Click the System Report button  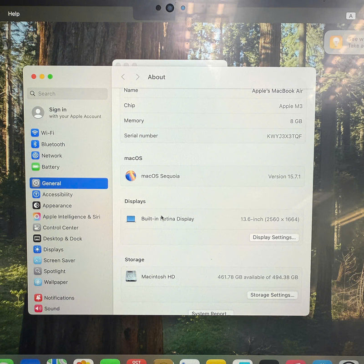point(211,313)
